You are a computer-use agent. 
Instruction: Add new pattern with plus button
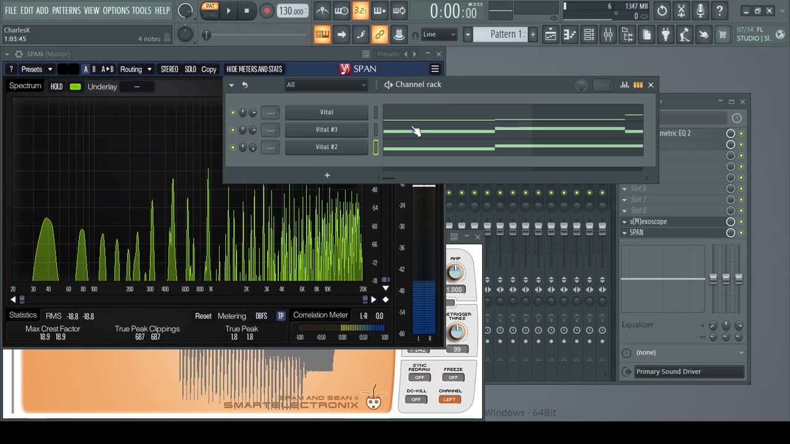(533, 35)
